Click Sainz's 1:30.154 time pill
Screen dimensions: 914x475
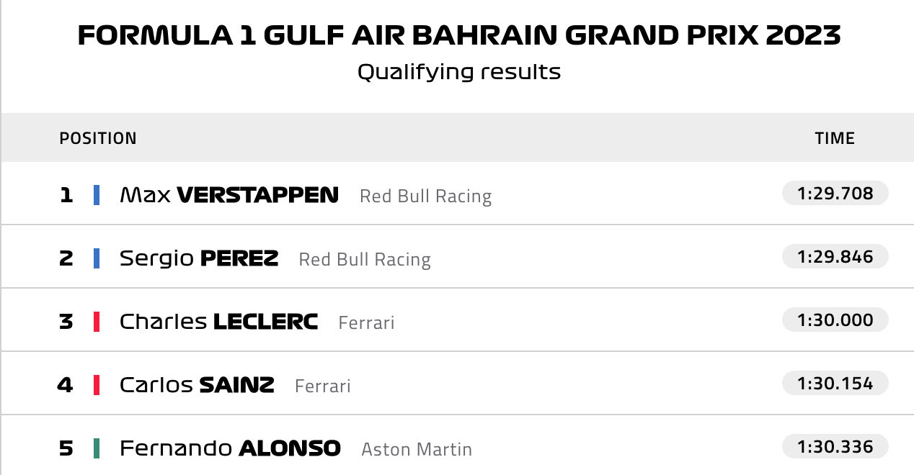click(x=835, y=384)
